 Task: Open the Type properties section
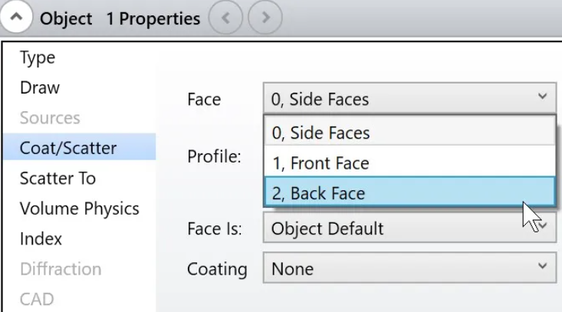tap(38, 57)
